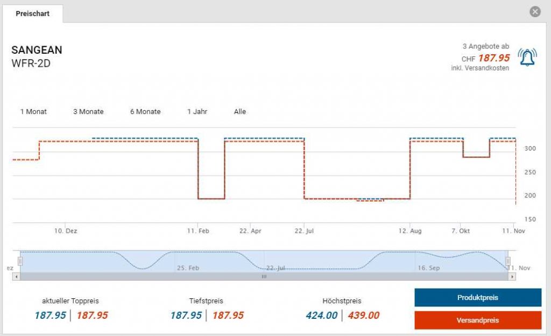This screenshot has width=551, height=336.
Task: Close the Preischart dialog with the X
Action: [534, 12]
